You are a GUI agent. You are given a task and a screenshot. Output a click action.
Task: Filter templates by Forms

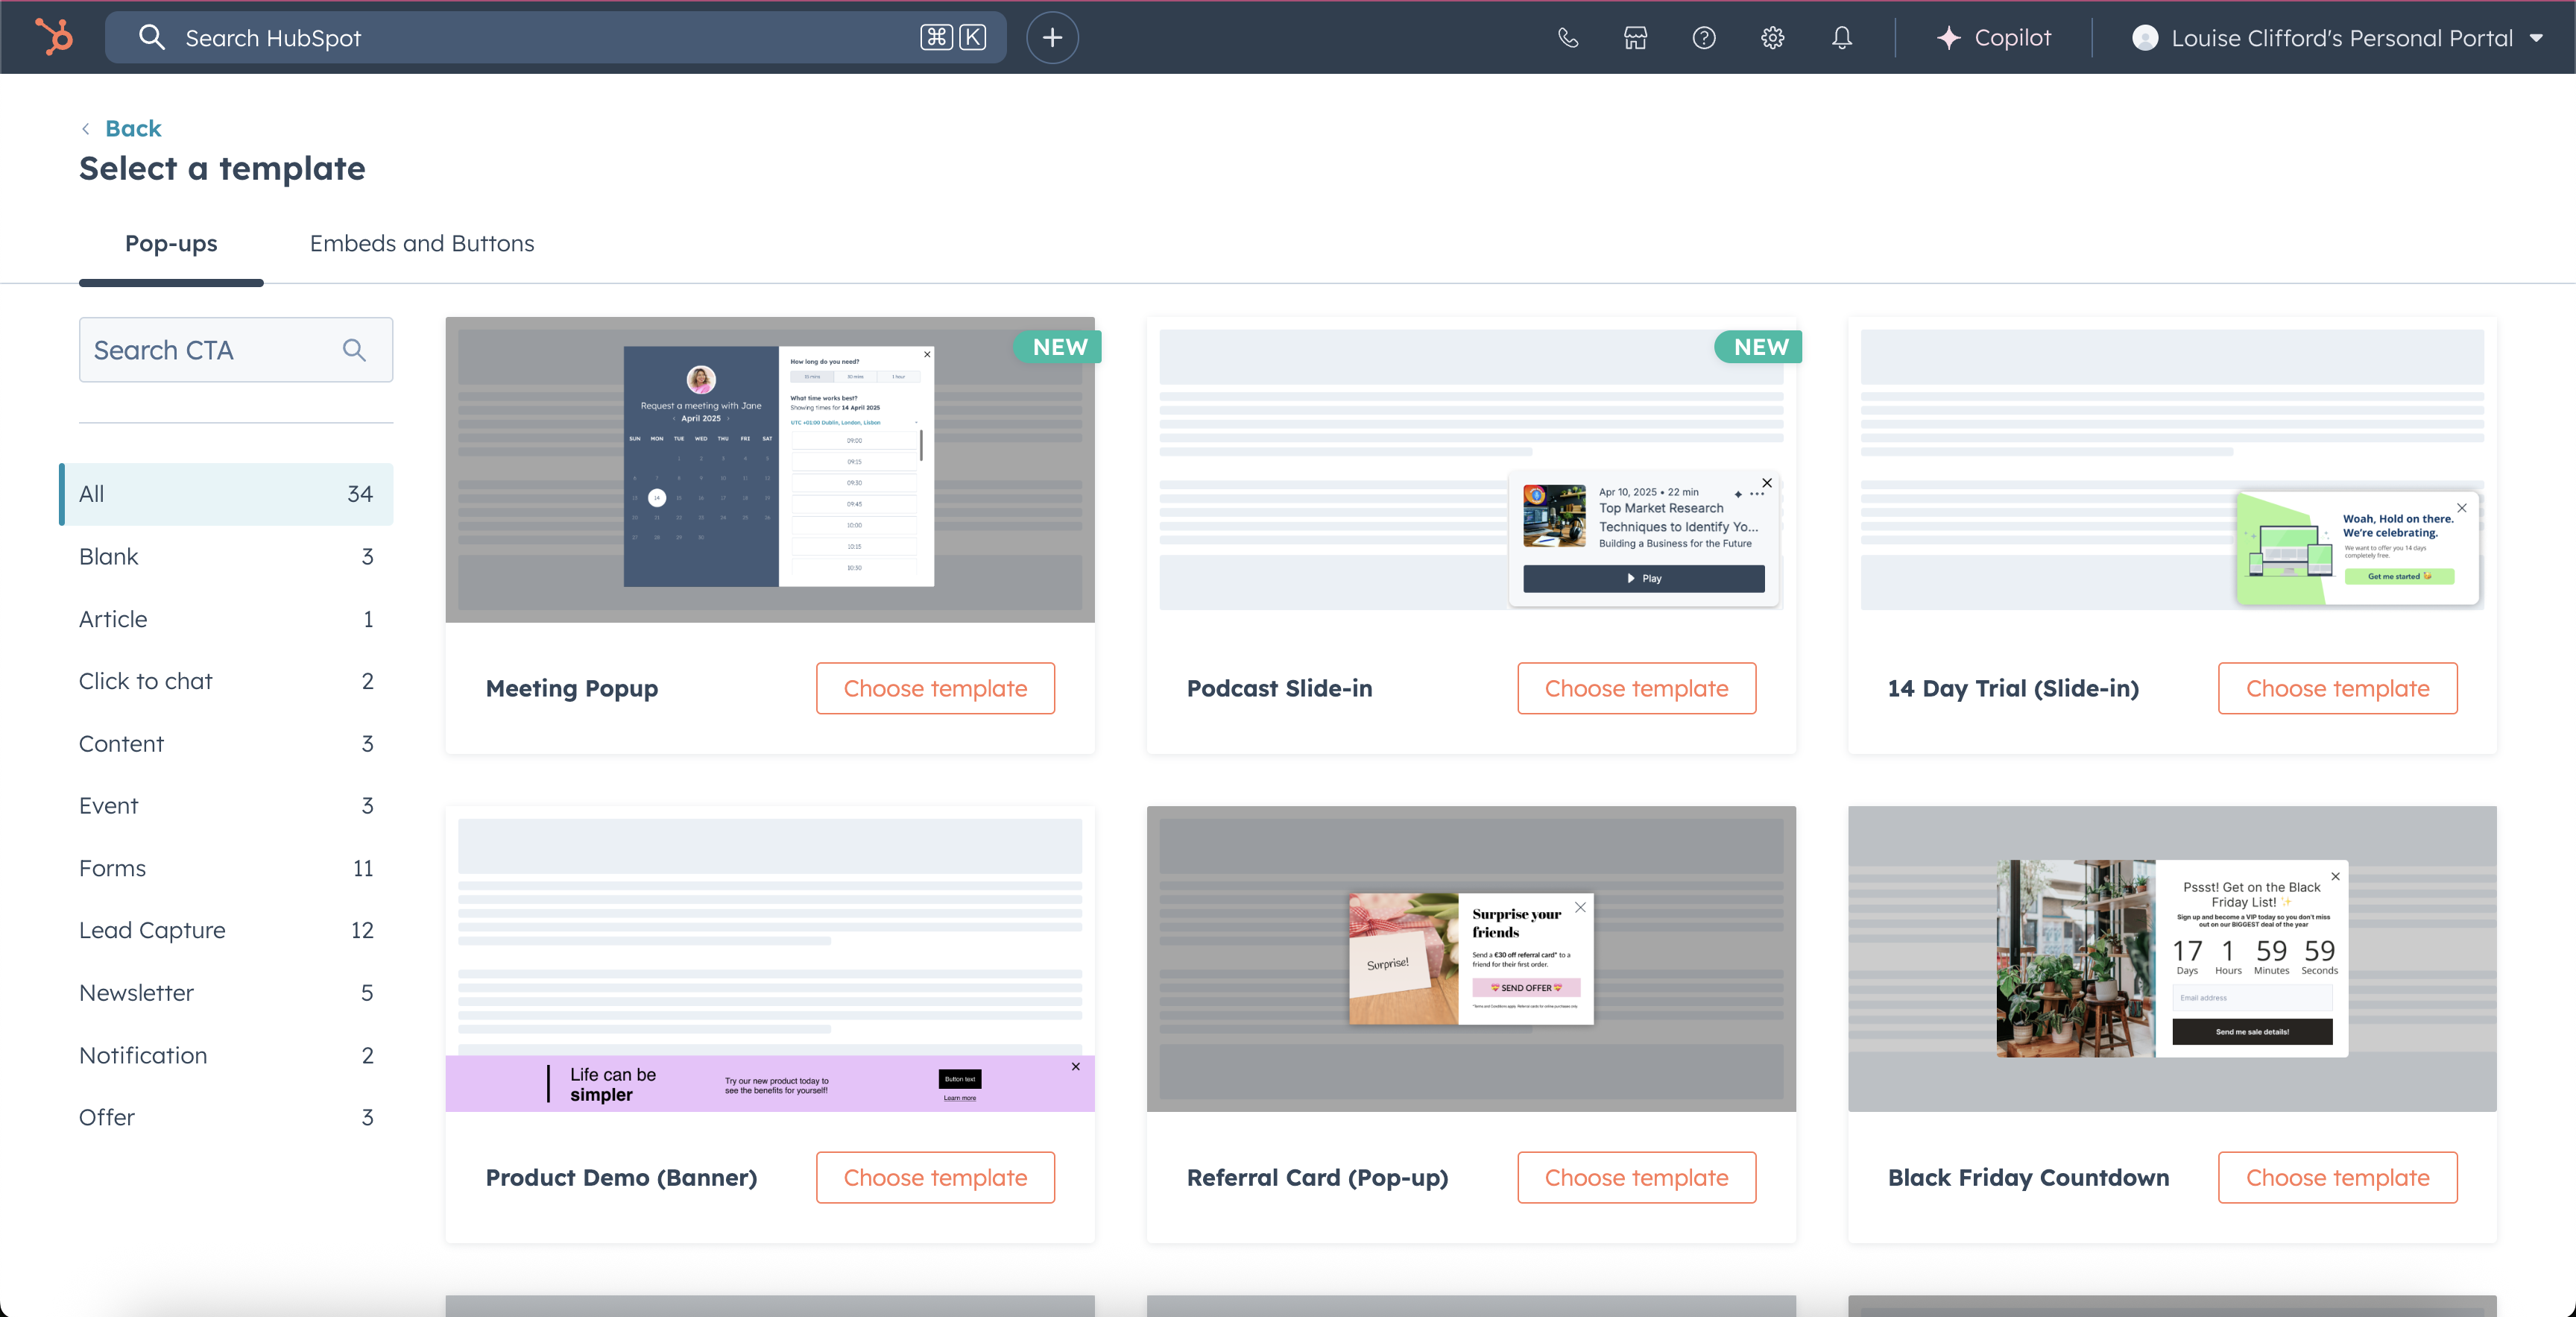coord(226,867)
